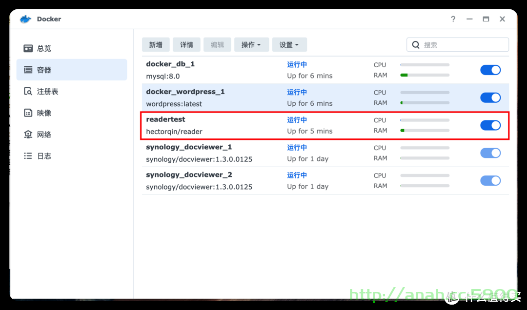Toggle the docker_wordpress_1 container switch
Screen dimensions: 527x310
(490, 98)
